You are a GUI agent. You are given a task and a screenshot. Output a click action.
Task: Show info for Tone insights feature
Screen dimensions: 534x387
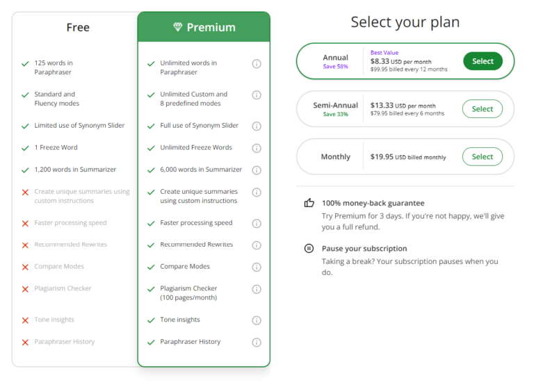(257, 320)
